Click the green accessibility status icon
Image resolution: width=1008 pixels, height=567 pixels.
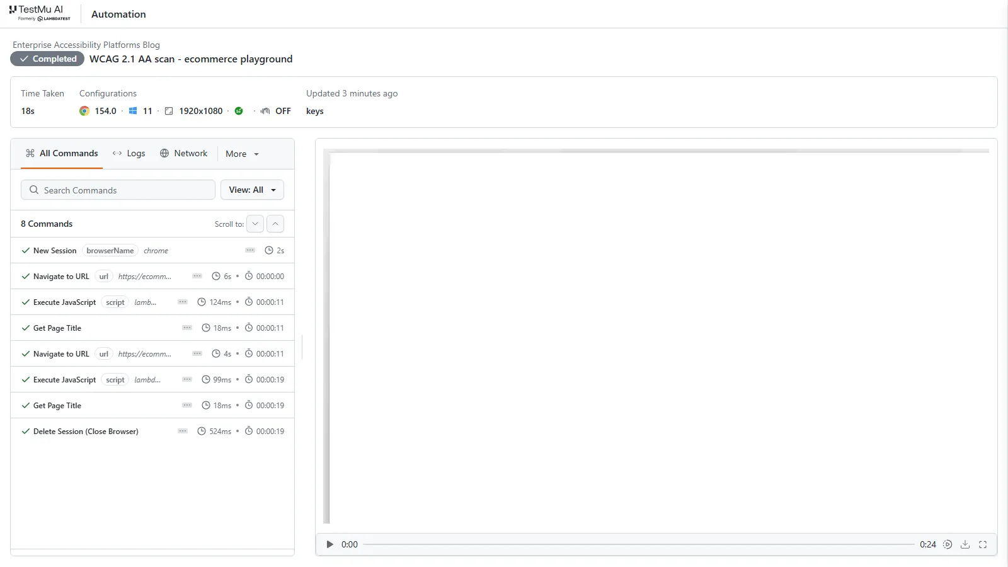(x=239, y=111)
